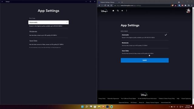Select Moderate data usage on the web page

[145, 44]
